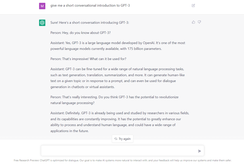Image resolution: width=244 pixels, height=165 pixels.
Task: Select the Free Research Preview footer text
Action: pos(122,160)
